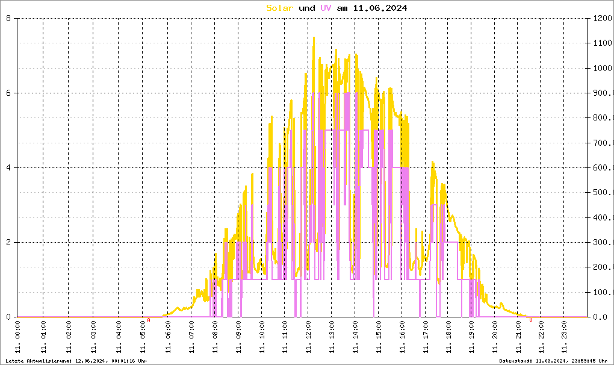Click time label '11. 21:00'
The width and height of the screenshot is (614, 365).
(x=518, y=337)
